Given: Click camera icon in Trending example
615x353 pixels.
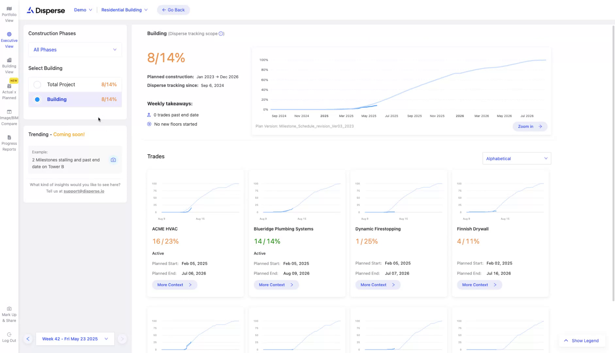Looking at the screenshot, I should coord(113,160).
